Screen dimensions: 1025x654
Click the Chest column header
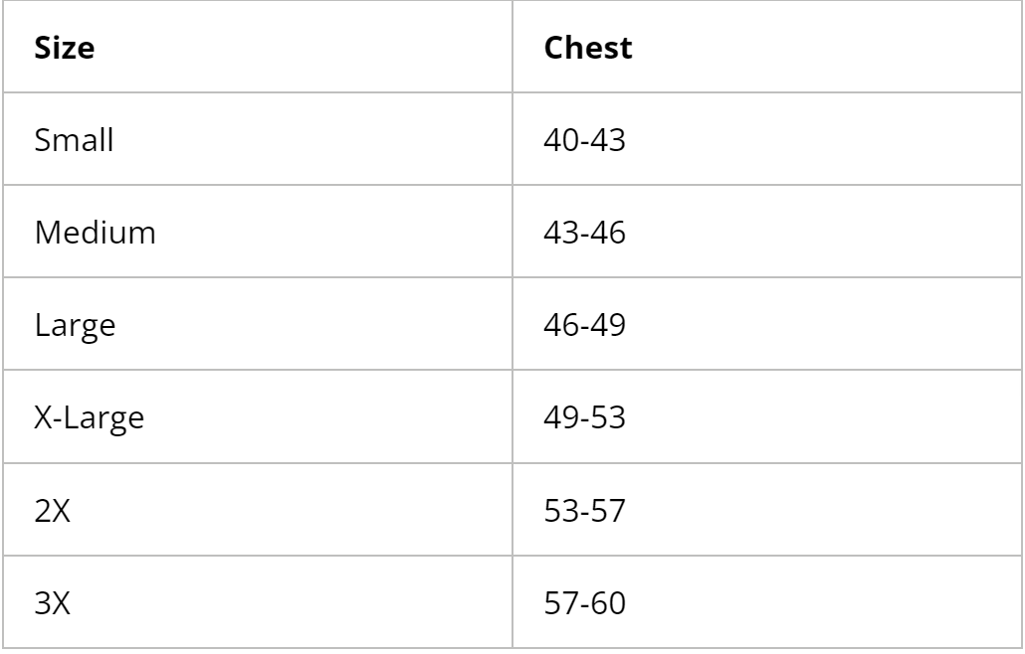[588, 49]
